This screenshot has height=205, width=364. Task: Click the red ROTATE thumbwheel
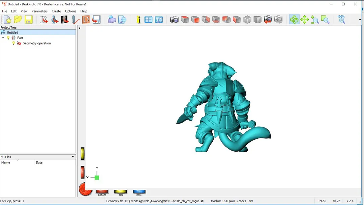pyautogui.click(x=102, y=191)
